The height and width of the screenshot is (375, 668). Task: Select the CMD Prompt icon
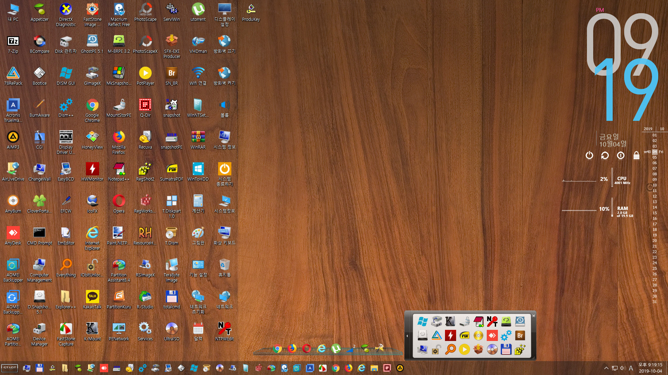[x=40, y=236]
